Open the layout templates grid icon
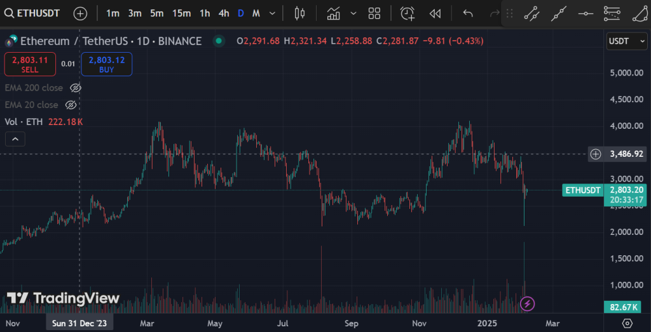 [374, 13]
